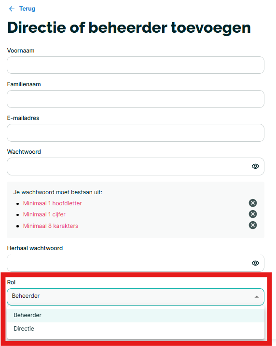This screenshot has height=346, width=276.
Task: Click the Minimaal 1 cijfer requirement text
Action: coord(44,214)
